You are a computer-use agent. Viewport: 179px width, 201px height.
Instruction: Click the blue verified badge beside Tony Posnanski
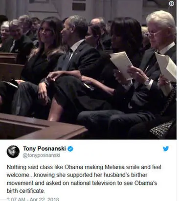point(70,149)
